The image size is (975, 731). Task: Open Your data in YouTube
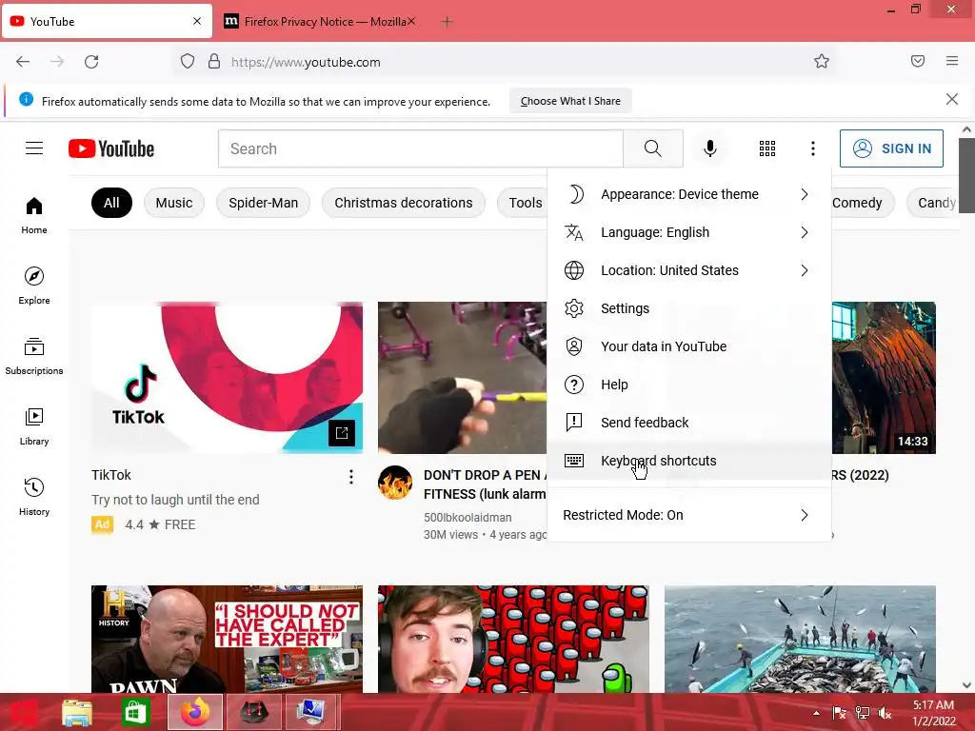pos(689,346)
